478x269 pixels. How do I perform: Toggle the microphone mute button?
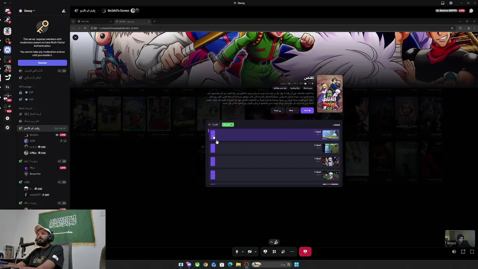tap(236, 251)
